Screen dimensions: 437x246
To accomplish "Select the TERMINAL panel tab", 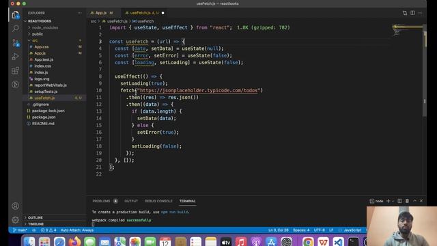I will pyautogui.click(x=187, y=201).
